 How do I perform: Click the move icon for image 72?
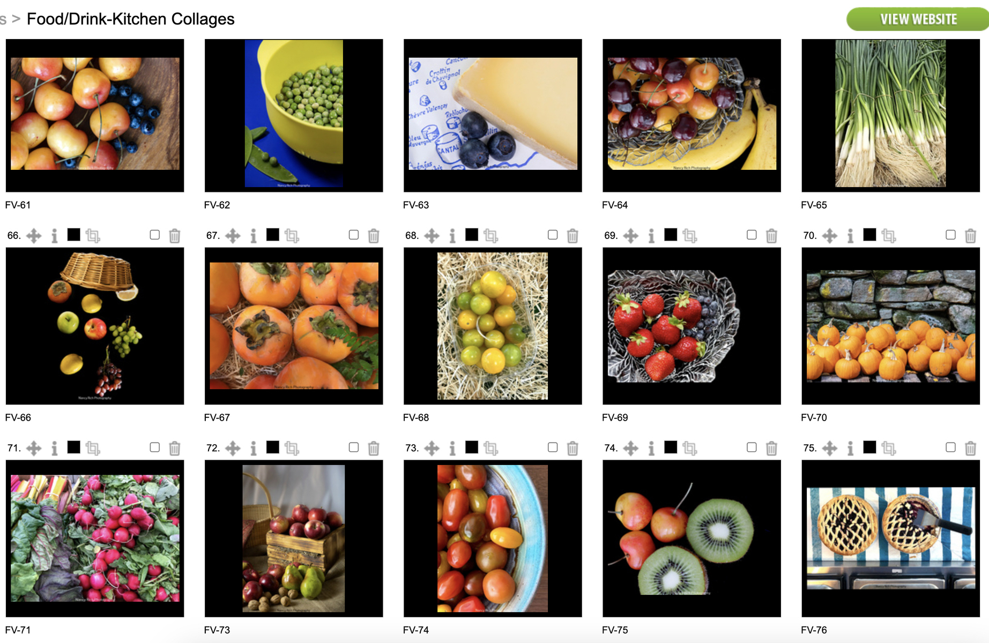point(233,448)
